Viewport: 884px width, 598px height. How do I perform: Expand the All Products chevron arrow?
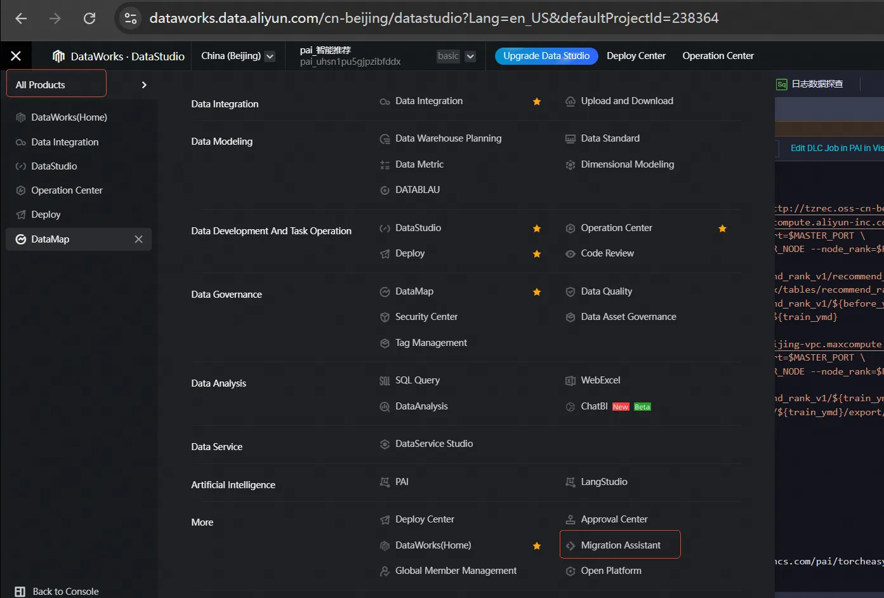(x=144, y=85)
